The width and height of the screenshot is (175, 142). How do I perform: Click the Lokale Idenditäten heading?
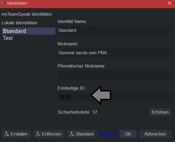pyautogui.click(x=19, y=23)
